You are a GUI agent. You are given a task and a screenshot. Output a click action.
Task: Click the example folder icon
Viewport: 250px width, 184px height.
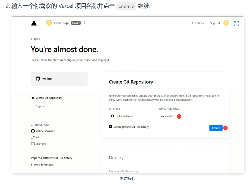[x=33, y=143]
